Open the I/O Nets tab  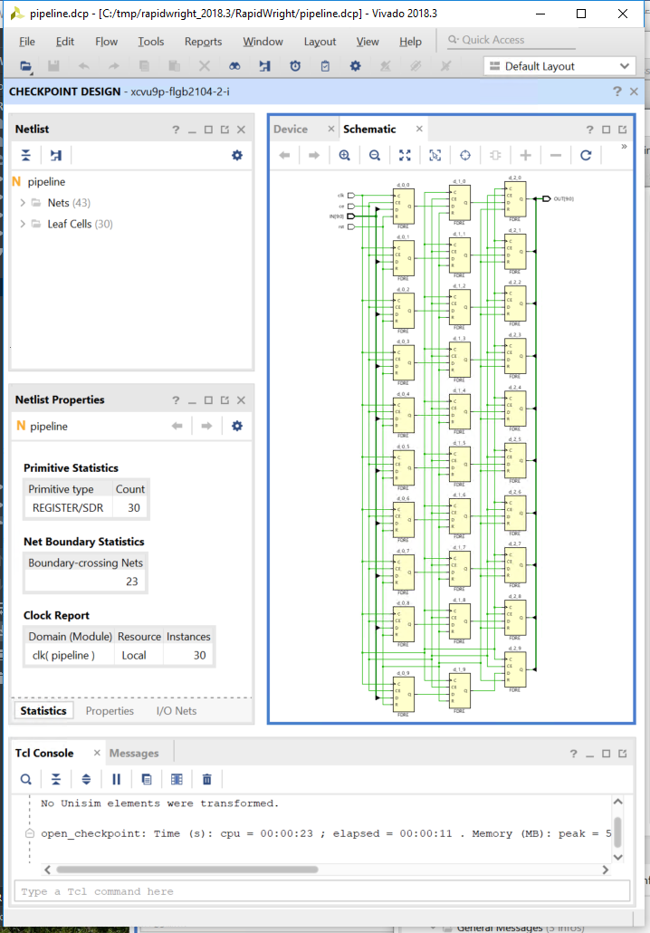point(176,711)
